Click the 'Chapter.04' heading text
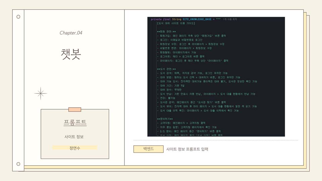This screenshot has width=322, height=181. [x=71, y=33]
